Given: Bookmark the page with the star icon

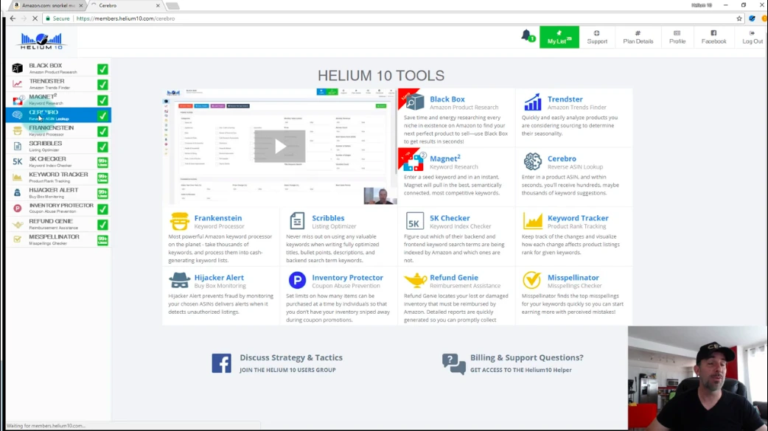Looking at the screenshot, I should point(739,18).
